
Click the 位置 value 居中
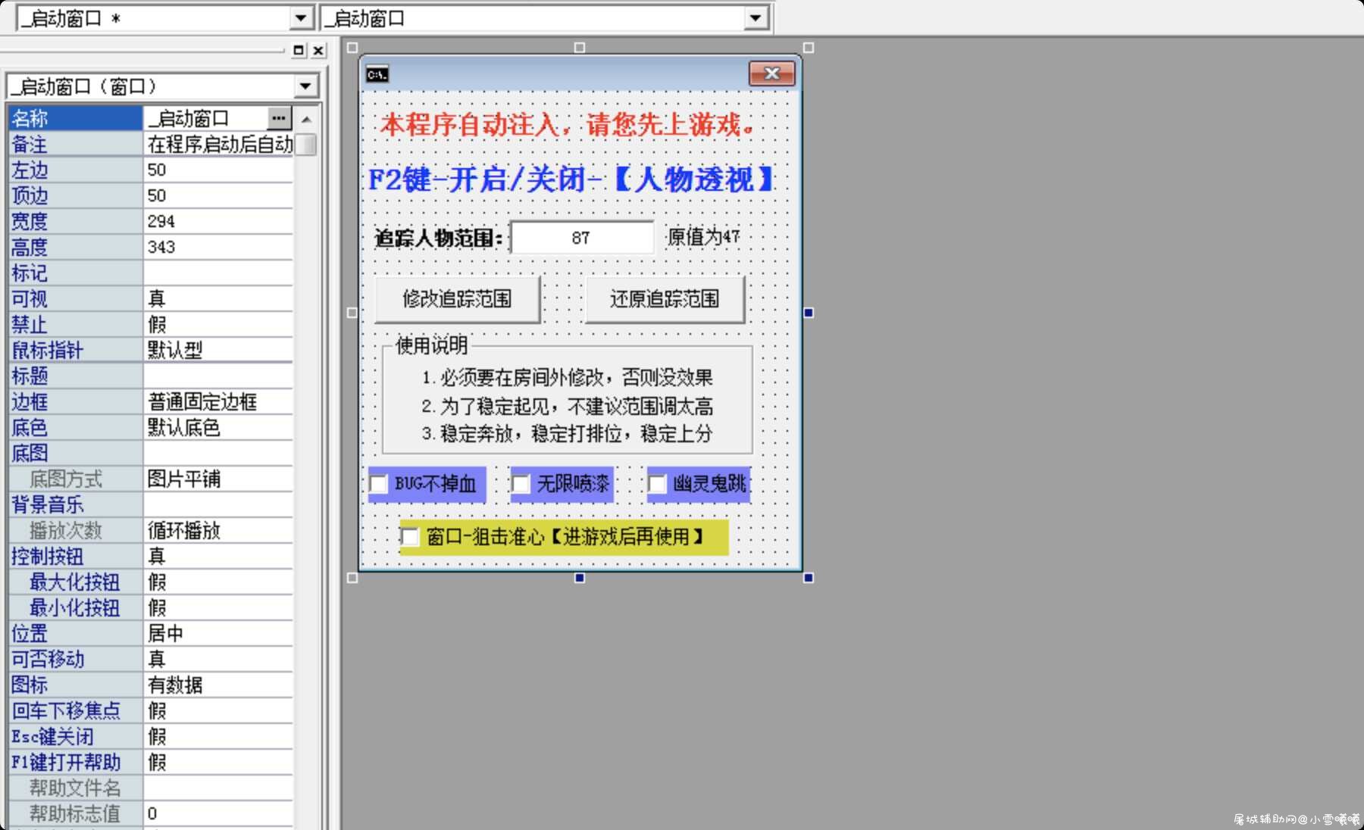pyautogui.click(x=218, y=633)
